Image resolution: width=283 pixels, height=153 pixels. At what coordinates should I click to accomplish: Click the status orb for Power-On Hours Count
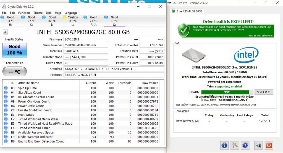[6, 101]
